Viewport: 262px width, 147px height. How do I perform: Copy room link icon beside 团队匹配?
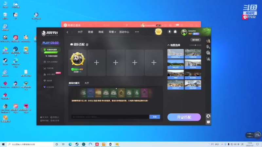(x=87, y=45)
